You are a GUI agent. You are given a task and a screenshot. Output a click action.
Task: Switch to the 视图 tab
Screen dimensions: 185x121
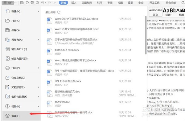point(120,3)
